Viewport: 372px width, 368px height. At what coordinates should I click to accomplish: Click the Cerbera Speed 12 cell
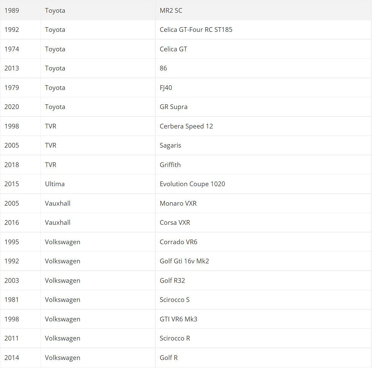point(186,126)
